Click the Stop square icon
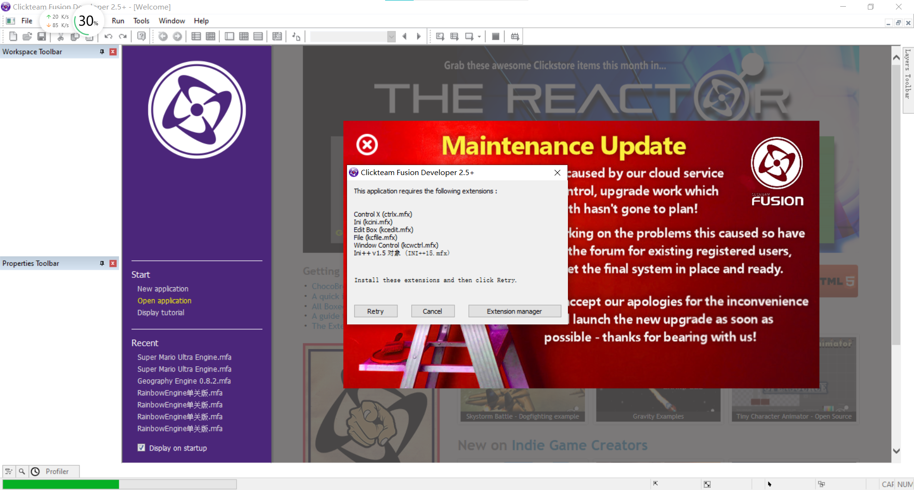 (x=496, y=37)
